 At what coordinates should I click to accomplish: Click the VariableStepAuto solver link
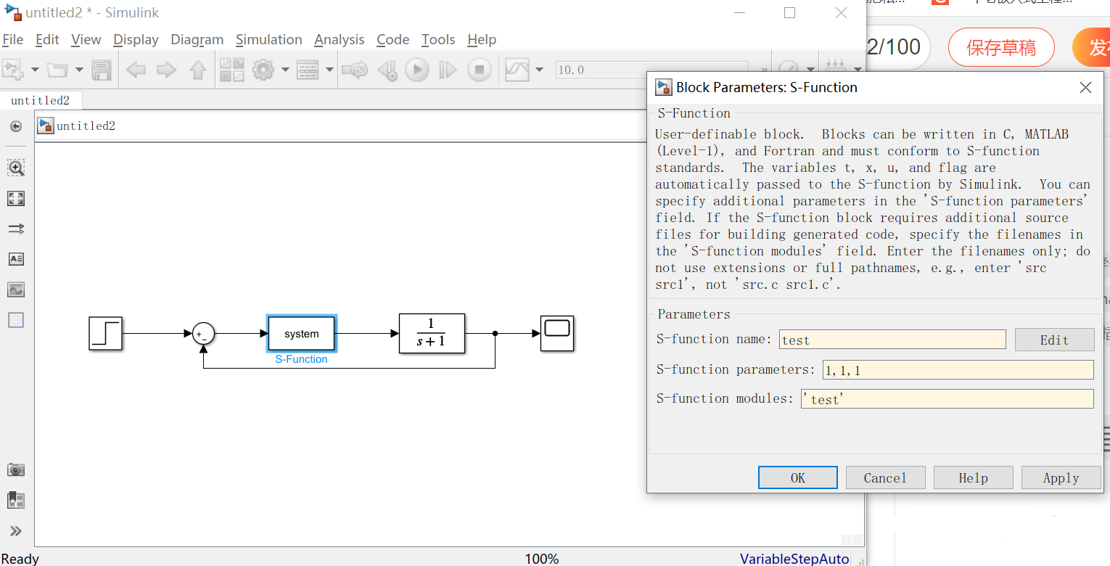pos(794,559)
